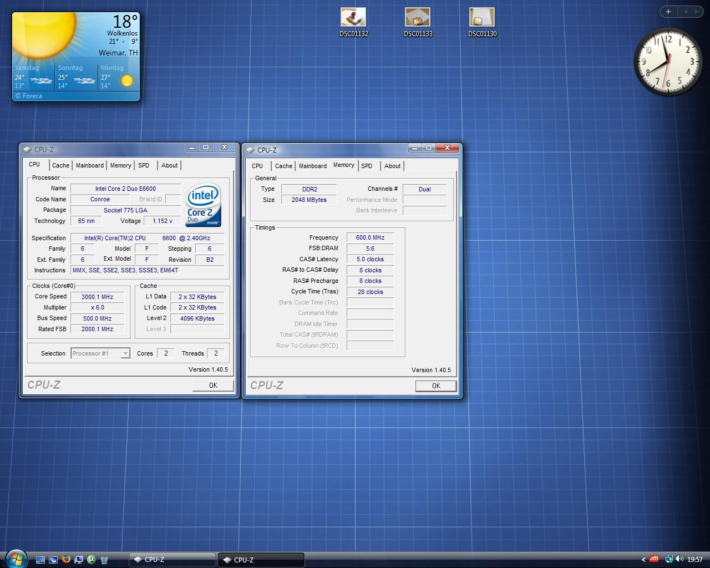This screenshot has width=710, height=568.
Task: Click the Switch Between Windows quick launch icon
Action: 53,560
